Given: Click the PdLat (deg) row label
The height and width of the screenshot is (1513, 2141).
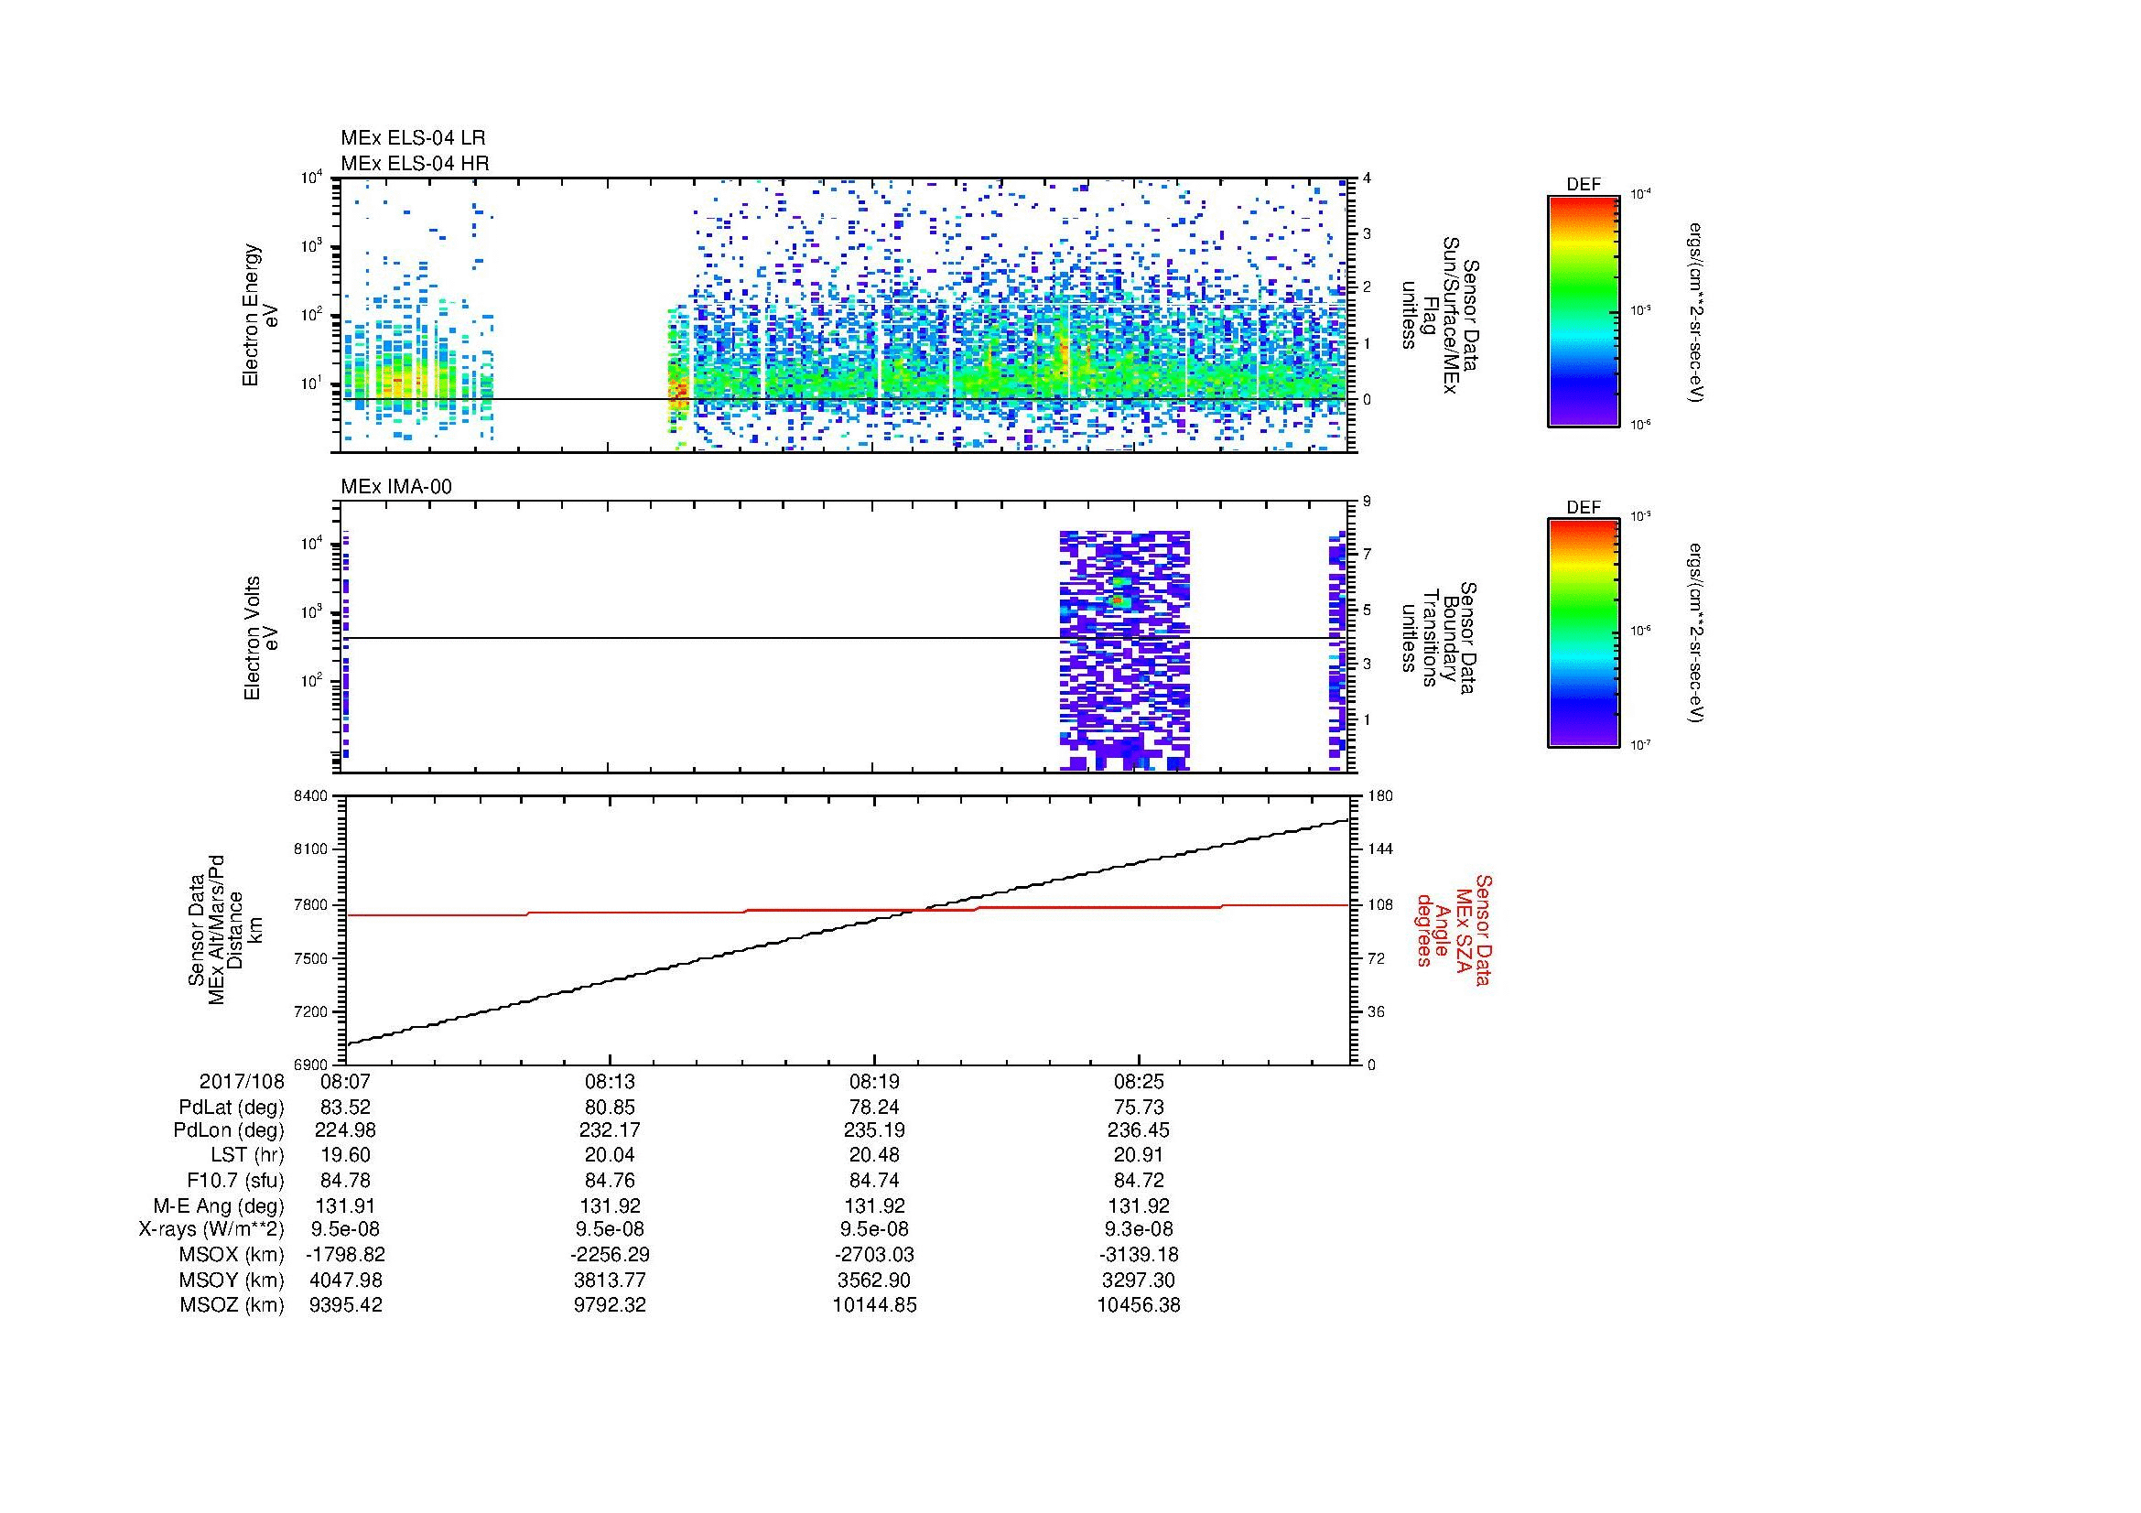Looking at the screenshot, I should [232, 1108].
